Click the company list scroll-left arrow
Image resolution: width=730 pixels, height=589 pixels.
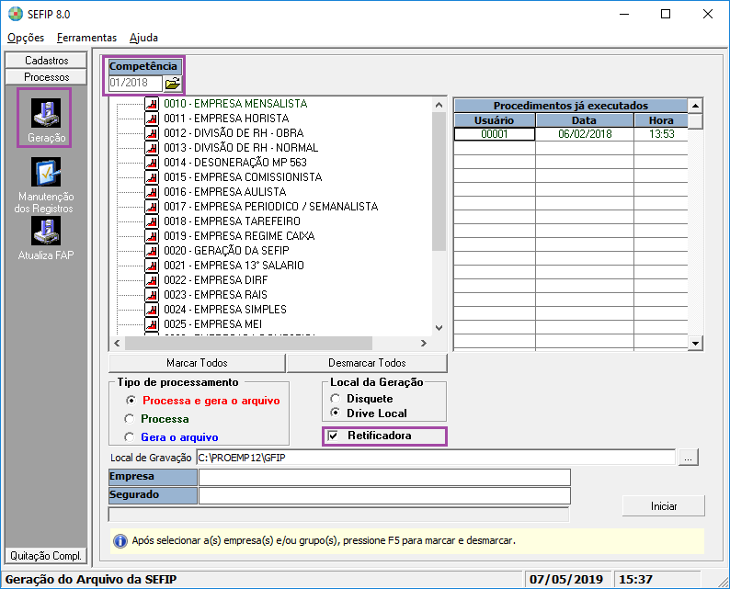click(x=117, y=344)
